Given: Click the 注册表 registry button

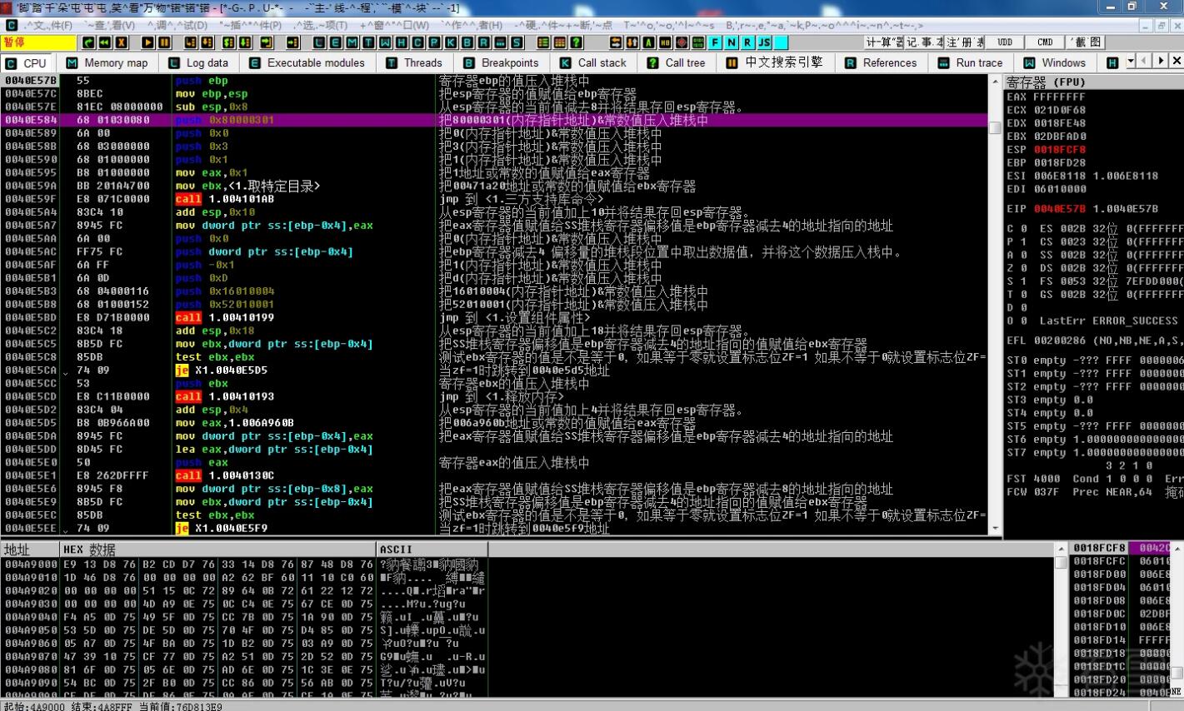Looking at the screenshot, I should click(x=965, y=42).
